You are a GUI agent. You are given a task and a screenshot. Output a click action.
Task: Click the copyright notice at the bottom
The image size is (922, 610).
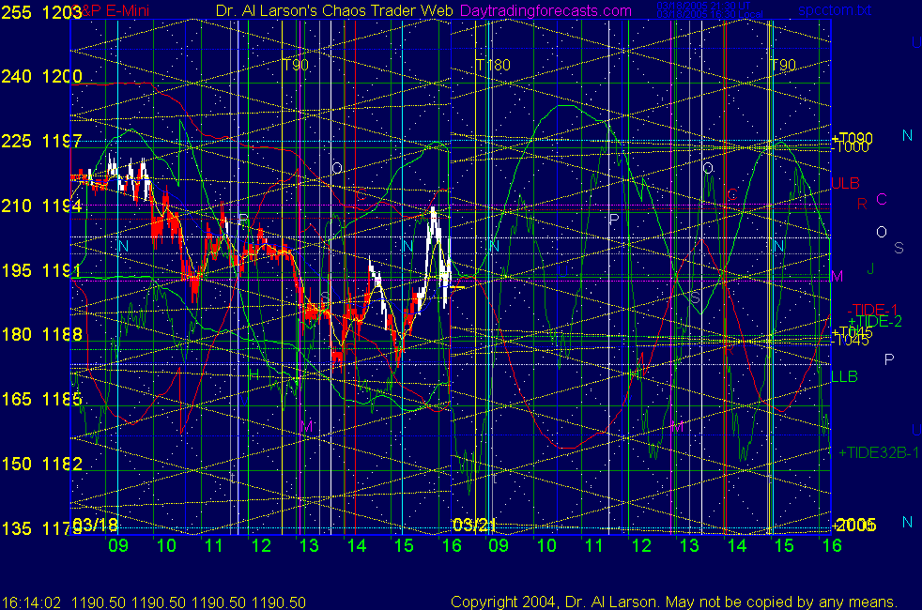[x=674, y=602]
